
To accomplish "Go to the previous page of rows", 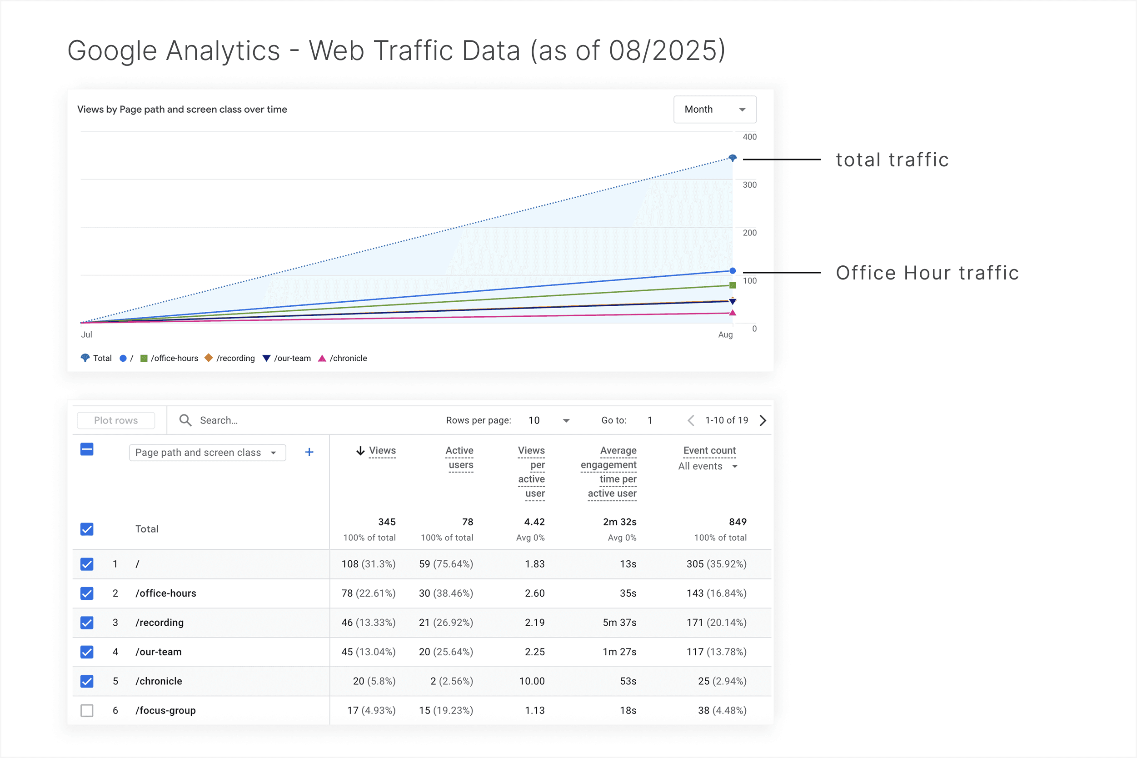I will coord(691,420).
